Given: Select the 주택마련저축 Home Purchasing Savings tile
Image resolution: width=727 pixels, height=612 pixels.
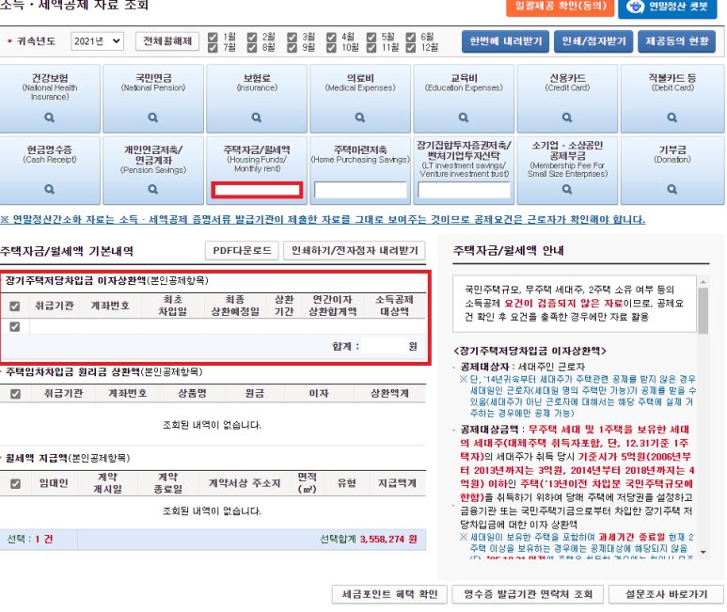Looking at the screenshot, I should tap(360, 170).
